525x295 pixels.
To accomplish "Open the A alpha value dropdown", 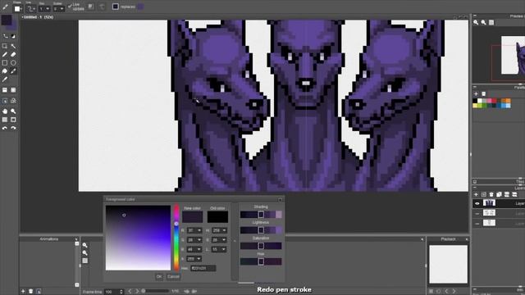I will point(199,259).
